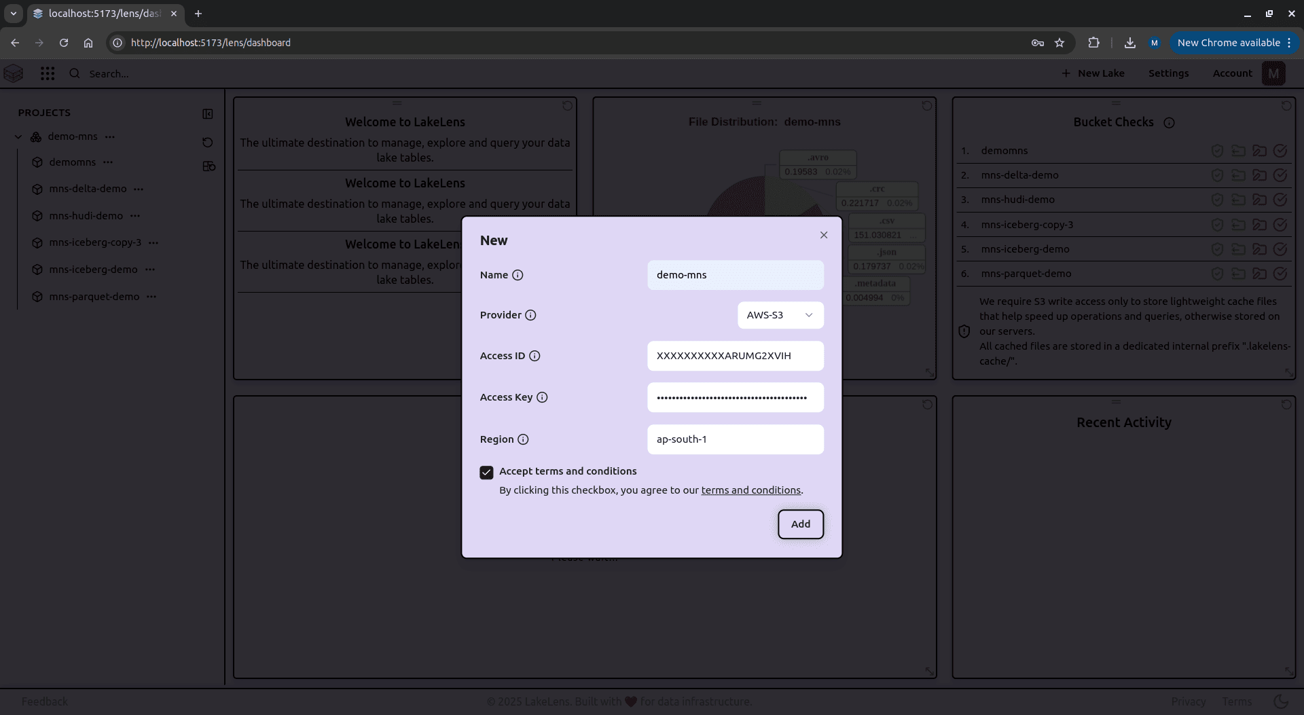Screen dimensions: 1304x715
Task: Collapse the Projects sidebar panel icon
Action: (x=208, y=113)
